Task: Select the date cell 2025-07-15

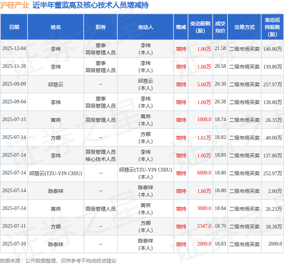Action: pos(14,119)
